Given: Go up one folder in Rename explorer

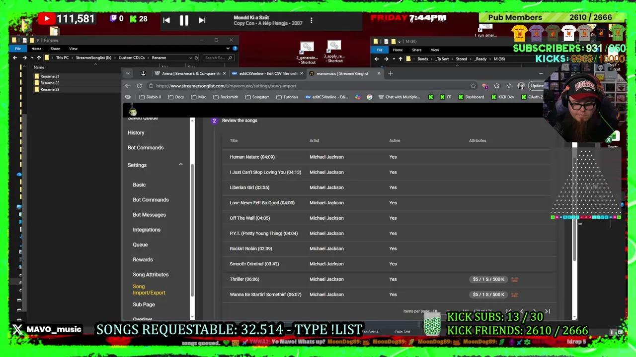Looking at the screenshot, I should tap(39, 58).
